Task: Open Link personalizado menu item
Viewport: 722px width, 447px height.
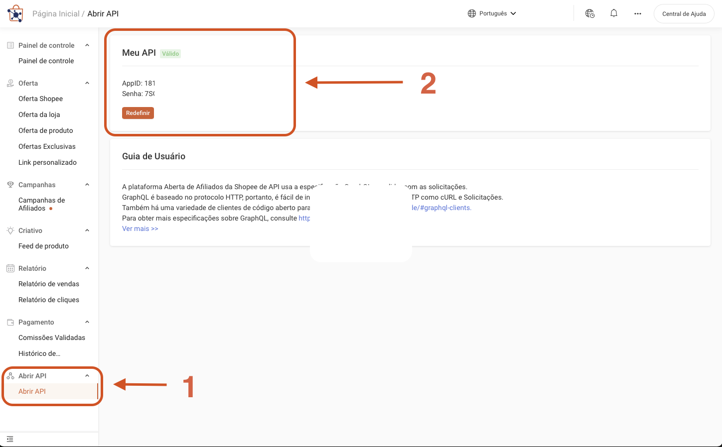Action: pyautogui.click(x=49, y=162)
